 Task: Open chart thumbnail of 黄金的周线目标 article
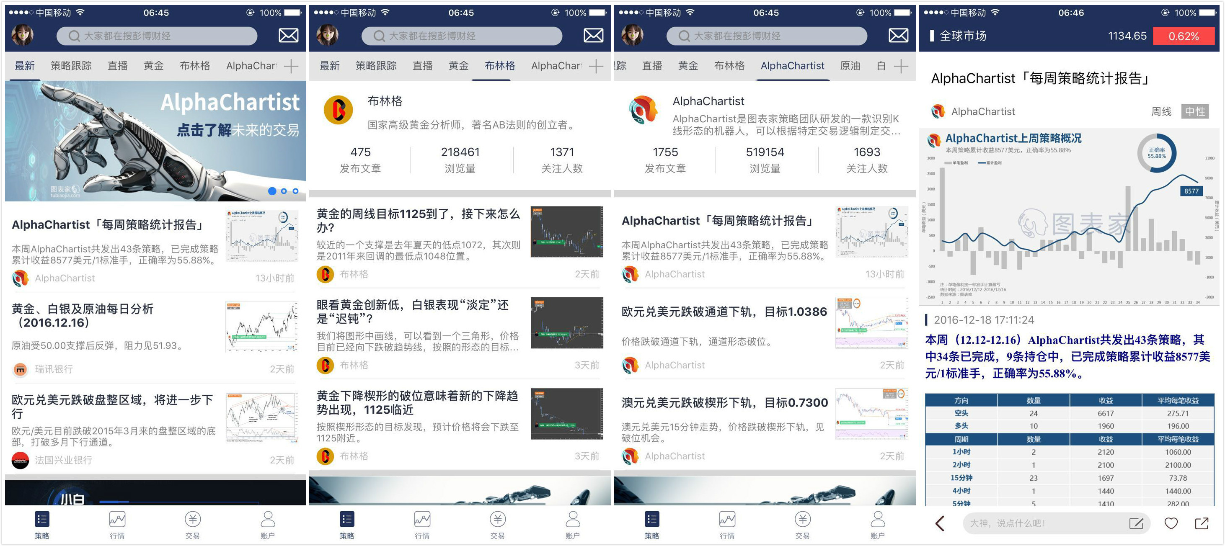567,232
